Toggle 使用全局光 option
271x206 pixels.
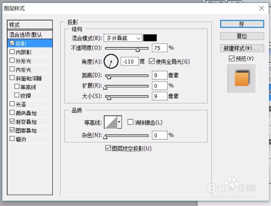point(152,61)
